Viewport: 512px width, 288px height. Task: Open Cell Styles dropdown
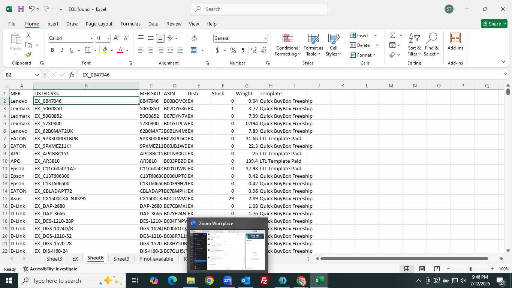point(333,45)
